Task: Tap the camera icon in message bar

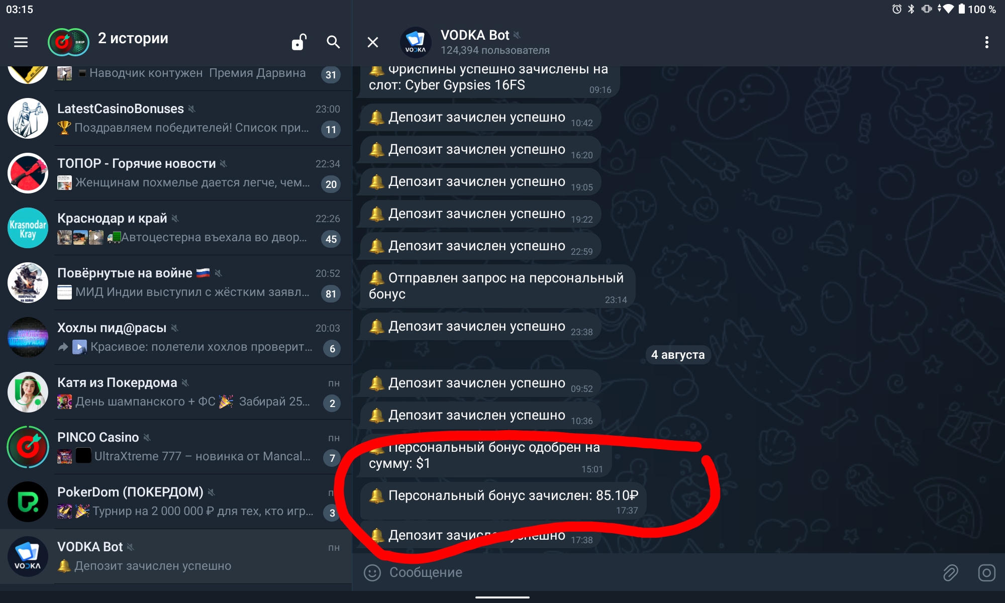Action: (x=986, y=572)
